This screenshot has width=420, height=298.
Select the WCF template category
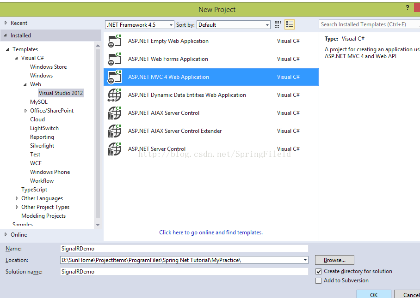click(x=36, y=163)
